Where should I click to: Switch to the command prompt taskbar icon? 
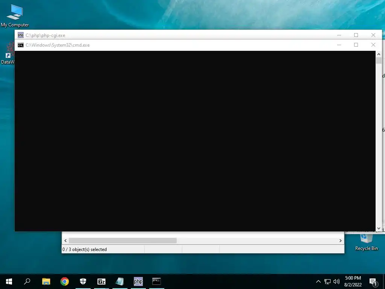156,281
